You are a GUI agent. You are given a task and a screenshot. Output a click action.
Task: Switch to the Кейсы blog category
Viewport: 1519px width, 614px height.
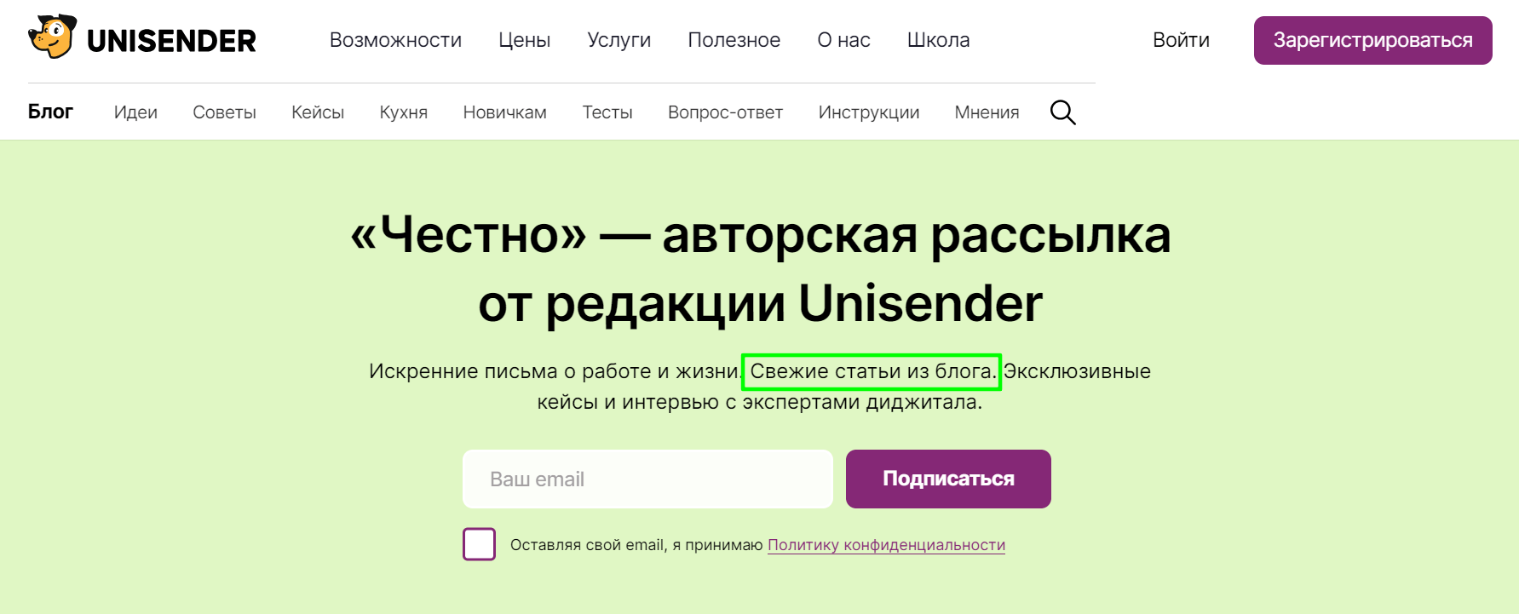[x=318, y=112]
